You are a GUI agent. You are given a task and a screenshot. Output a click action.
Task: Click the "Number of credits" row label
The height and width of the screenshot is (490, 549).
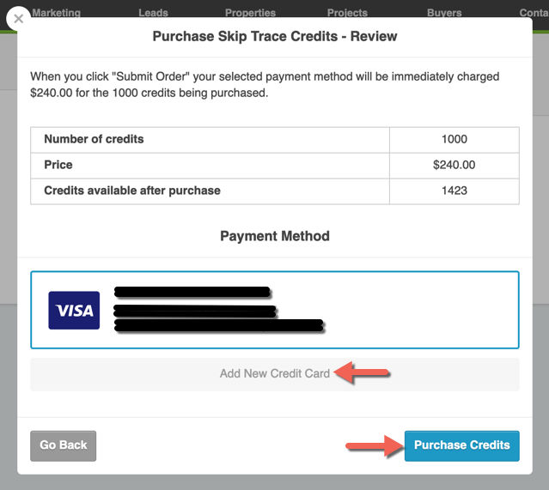tap(94, 139)
